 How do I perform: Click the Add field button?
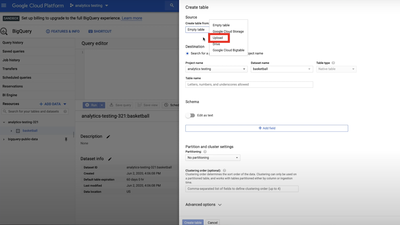267,128
